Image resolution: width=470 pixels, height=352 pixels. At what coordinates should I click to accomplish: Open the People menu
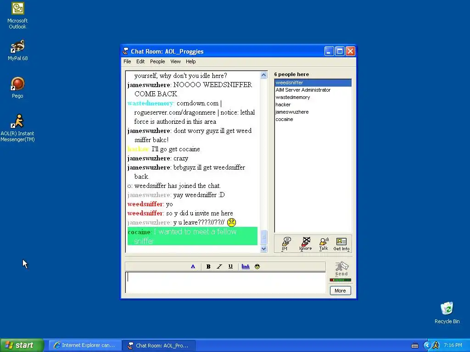coord(157,61)
